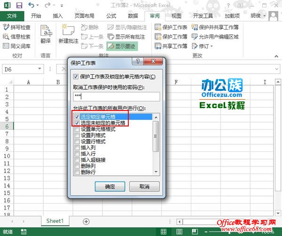Switch to Page Layout view icon
The height and width of the screenshot is (236, 282).
(179, 231)
